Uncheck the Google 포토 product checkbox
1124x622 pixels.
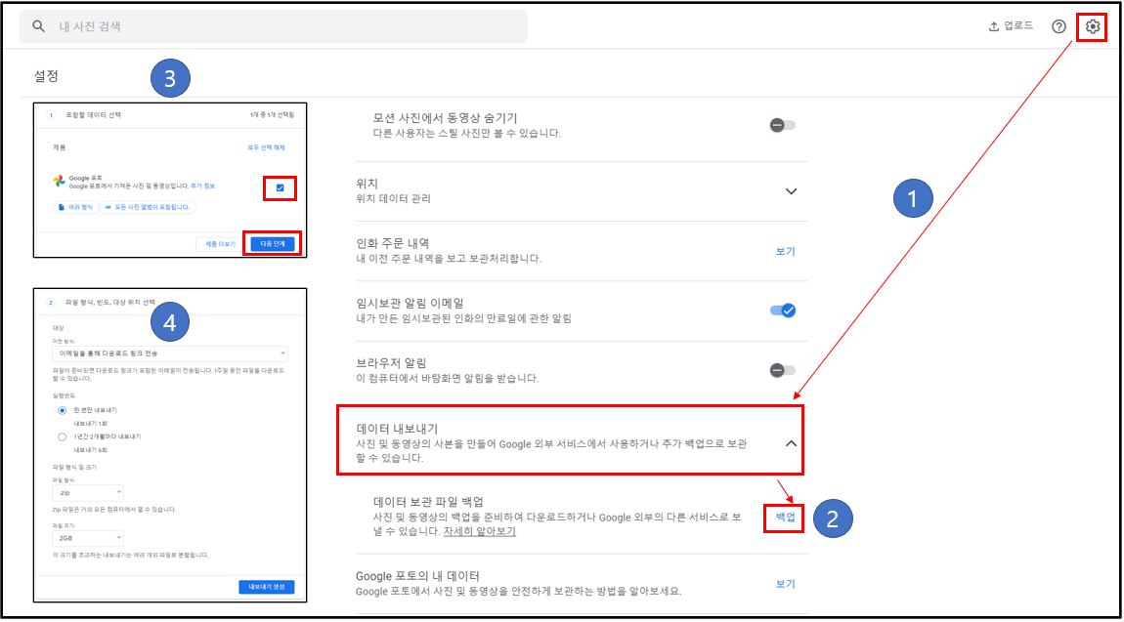tap(279, 188)
